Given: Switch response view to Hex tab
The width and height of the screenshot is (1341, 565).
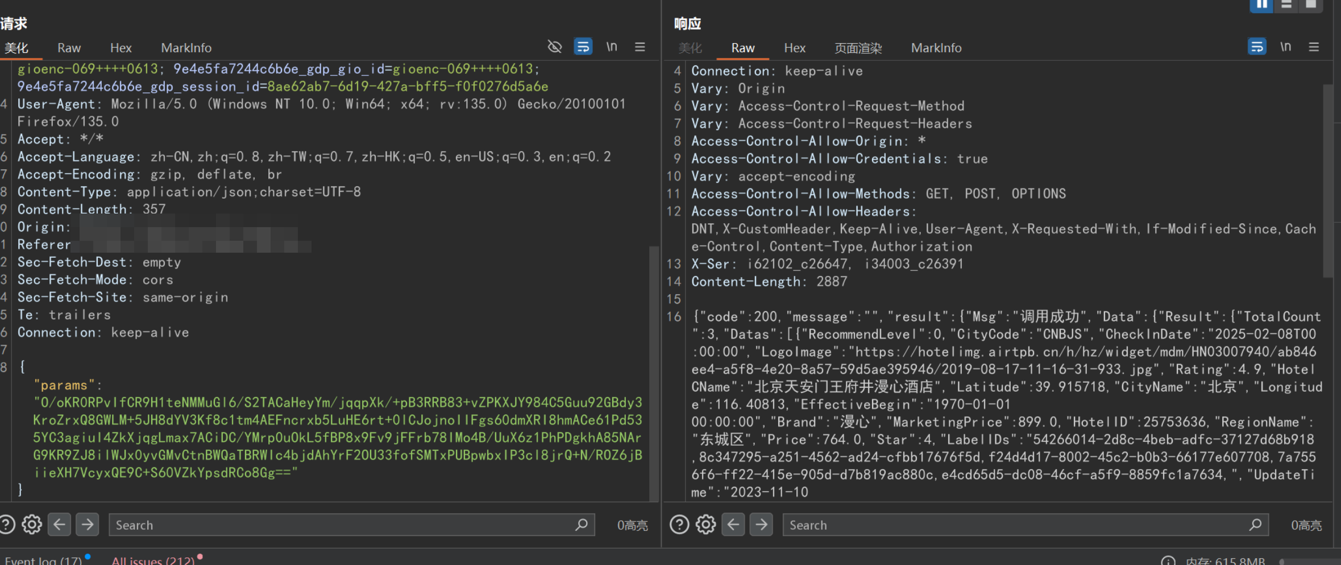Looking at the screenshot, I should 795,48.
